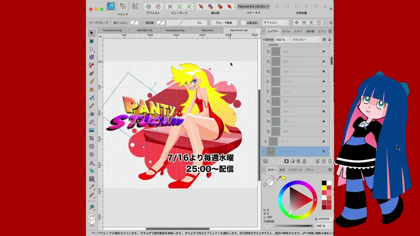Select the Fill bucket tool
The width and height of the screenshot is (420, 236).
(92, 114)
